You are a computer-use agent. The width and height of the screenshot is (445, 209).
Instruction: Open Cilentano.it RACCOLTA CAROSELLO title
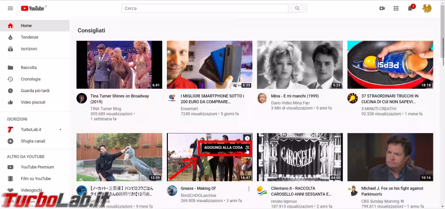(x=301, y=191)
